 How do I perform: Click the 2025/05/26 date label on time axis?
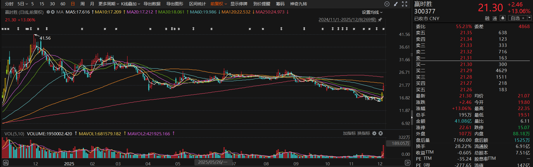pyautogui.click(x=213, y=162)
